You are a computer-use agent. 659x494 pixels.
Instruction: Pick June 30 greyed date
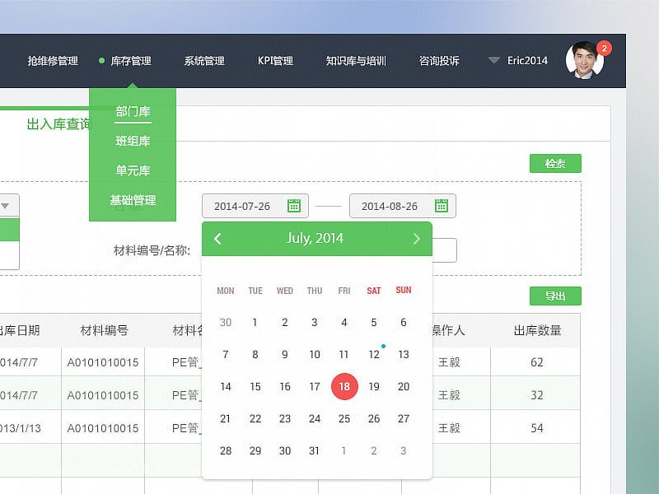226,322
